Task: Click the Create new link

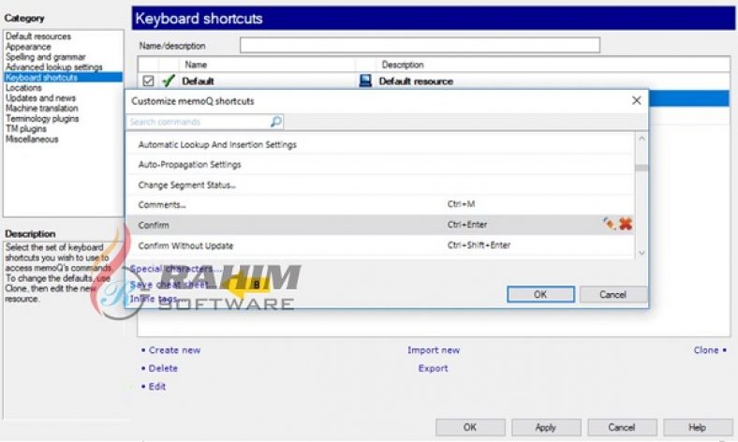Action: pos(174,350)
